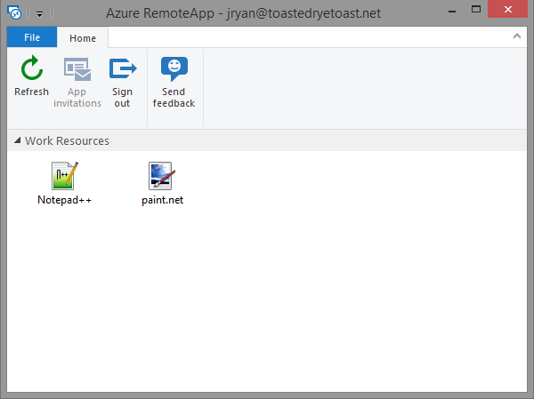Maximize the Azure RemoteApp window
Viewport: 534px width, 399px height.
476,10
